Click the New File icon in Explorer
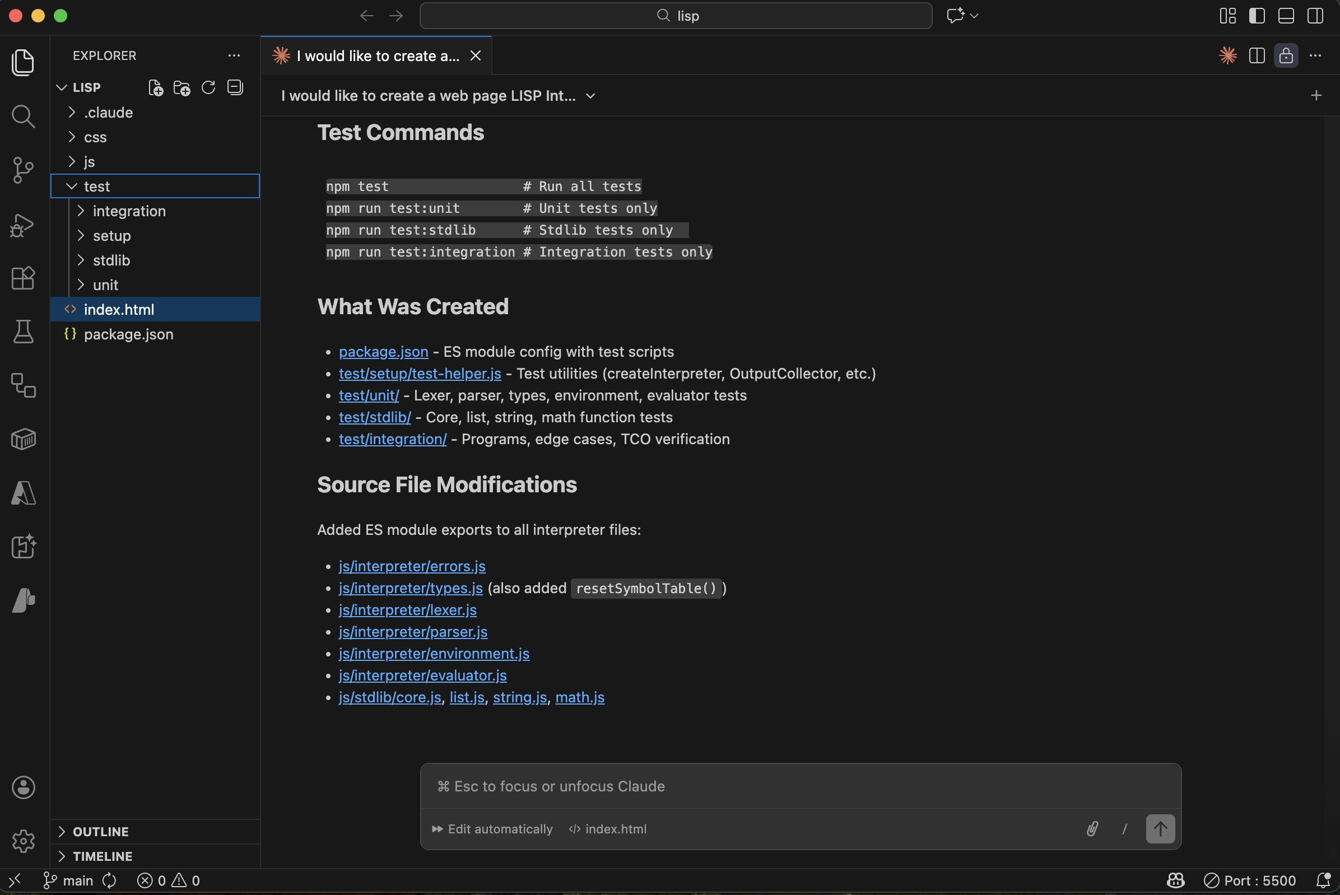1340x895 pixels. (155, 87)
